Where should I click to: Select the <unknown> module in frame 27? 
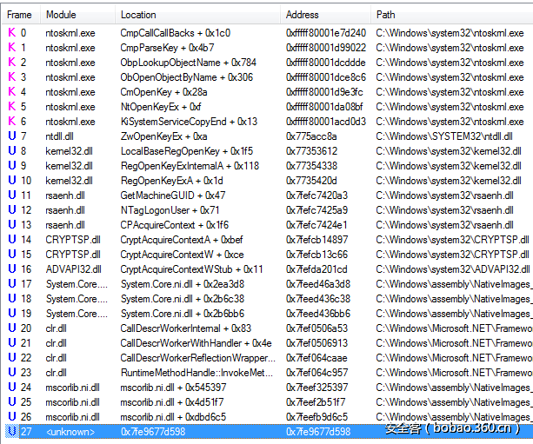coord(70,432)
